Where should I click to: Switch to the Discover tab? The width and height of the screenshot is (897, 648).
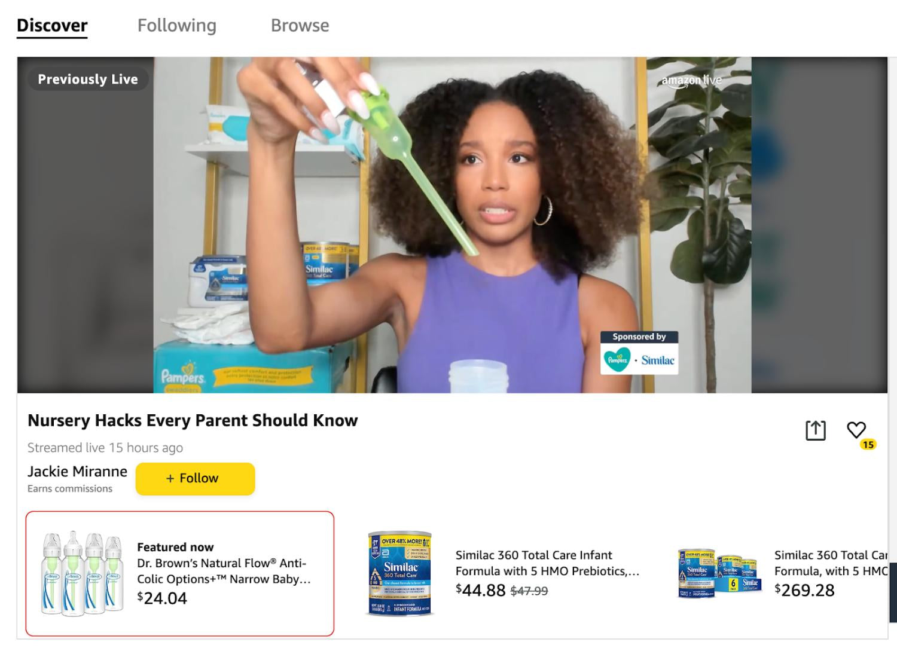pos(52,26)
